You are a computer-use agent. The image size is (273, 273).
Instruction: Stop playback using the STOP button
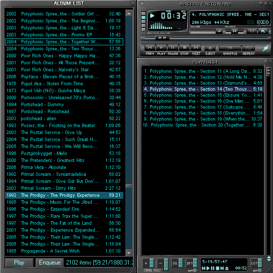184,47
